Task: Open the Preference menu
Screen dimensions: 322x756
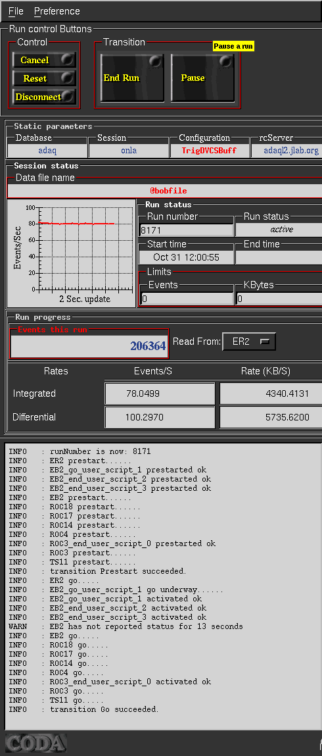Action: coord(57,11)
